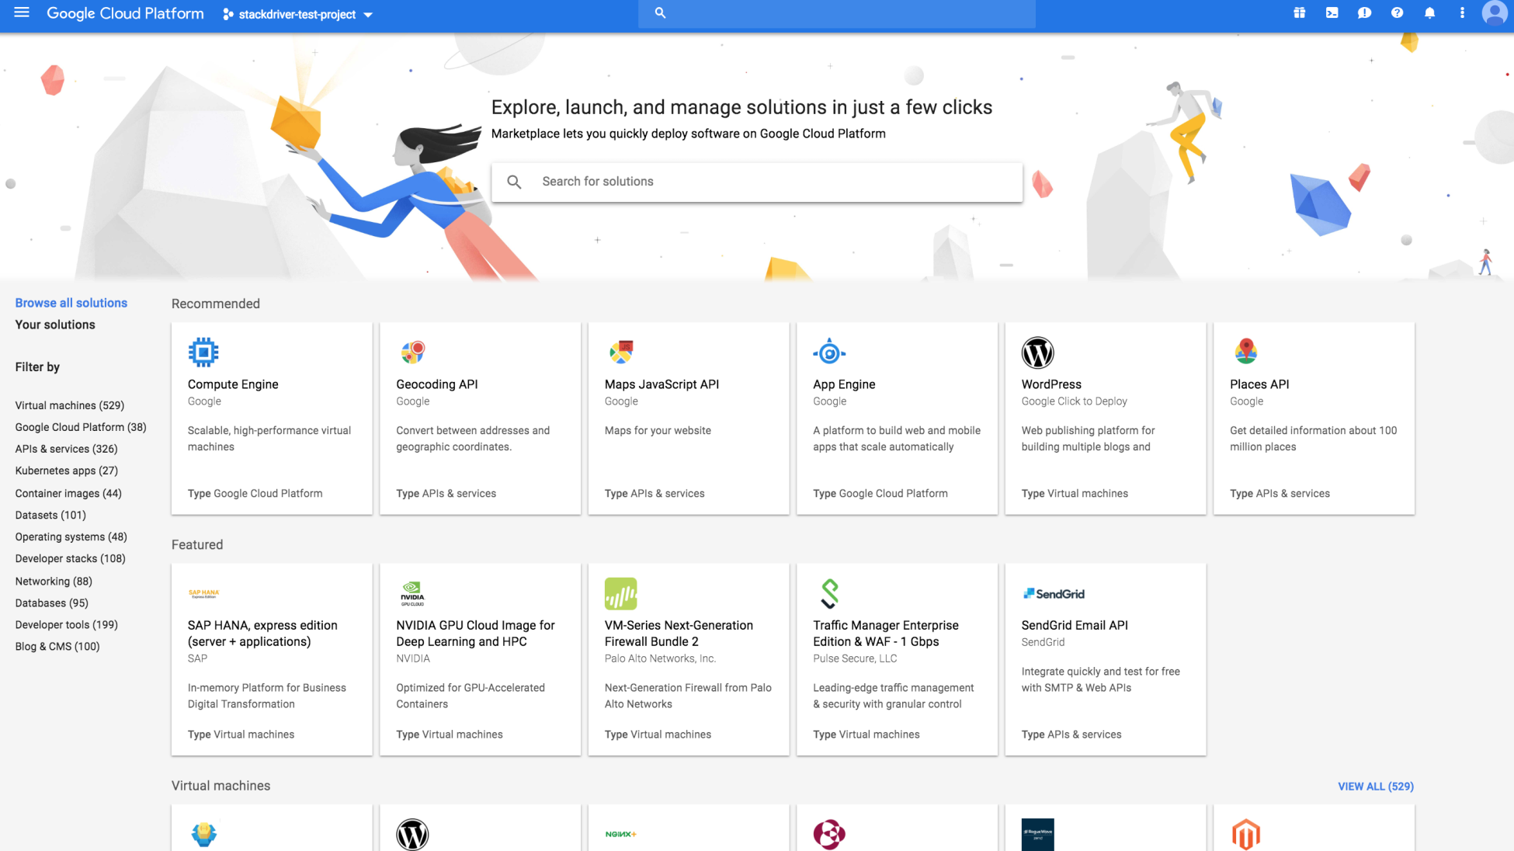
Task: Click the Places API pin icon
Action: (x=1246, y=352)
